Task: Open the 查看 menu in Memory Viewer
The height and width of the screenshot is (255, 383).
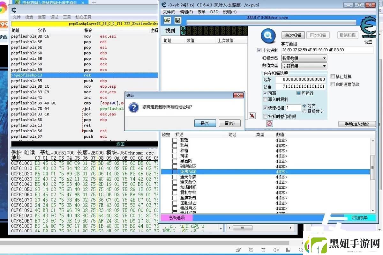Action: click(x=42, y=17)
